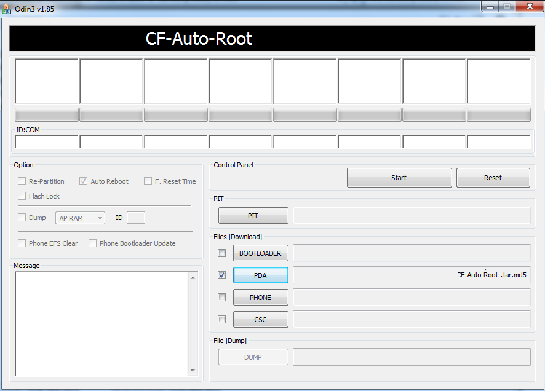Start the flashing process

click(x=399, y=178)
